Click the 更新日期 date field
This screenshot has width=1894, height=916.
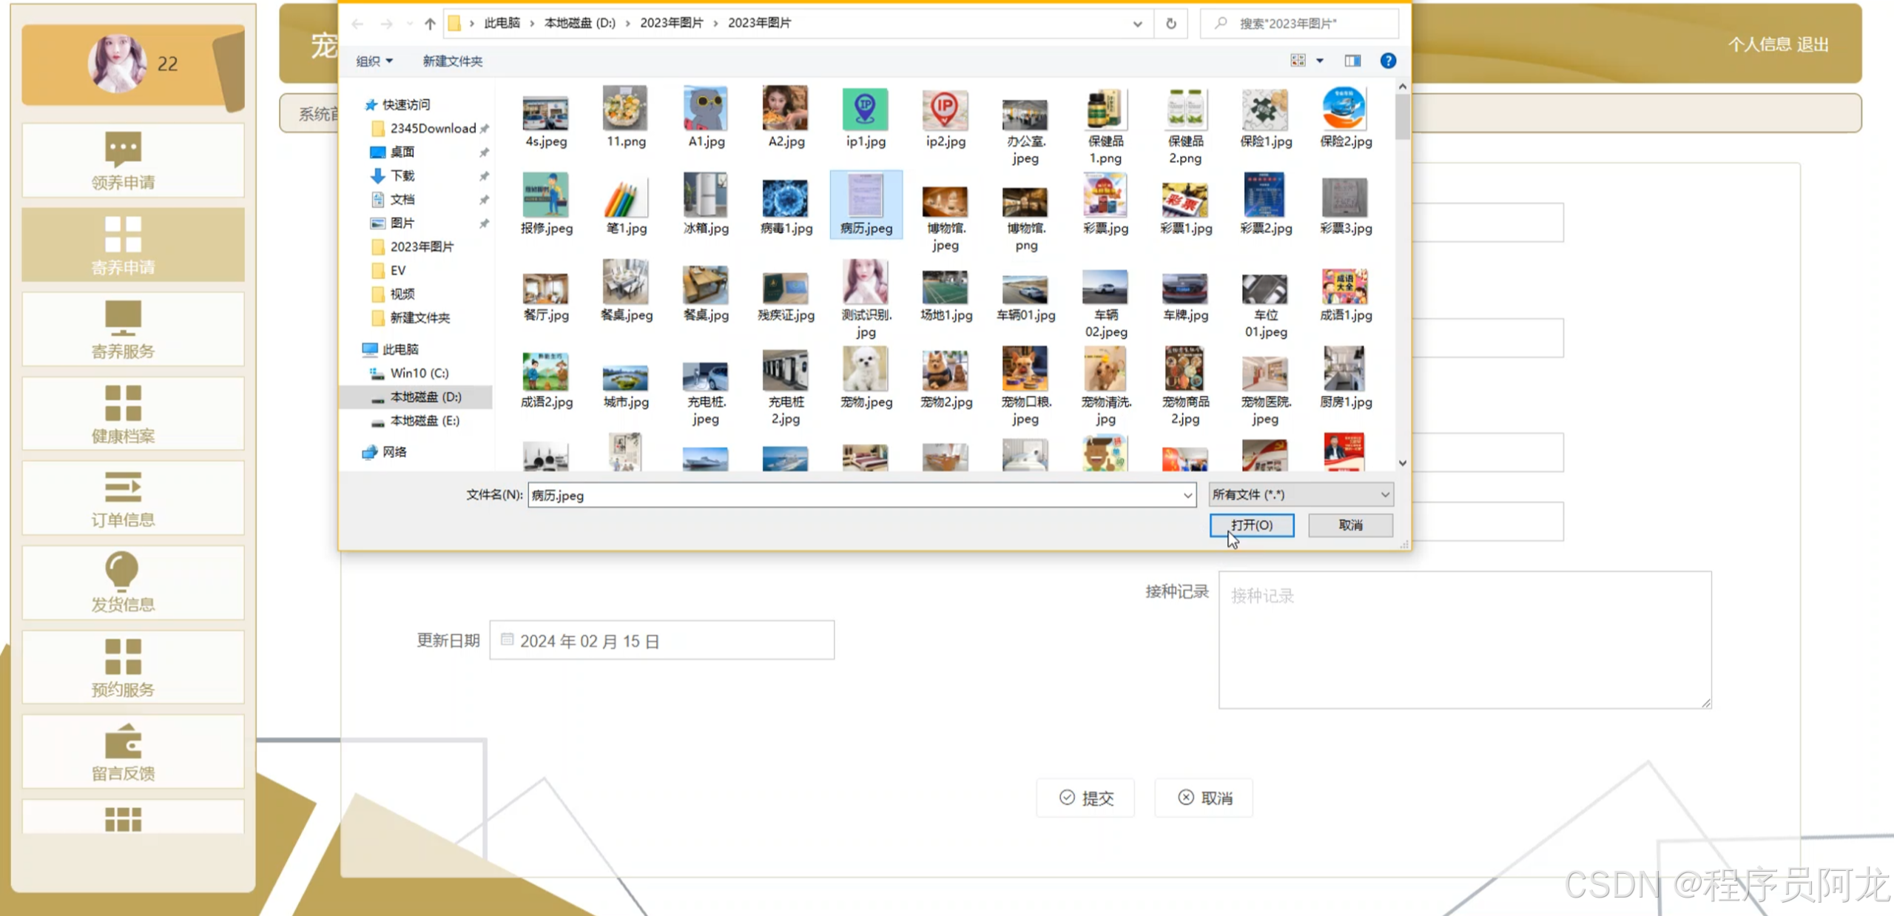661,640
